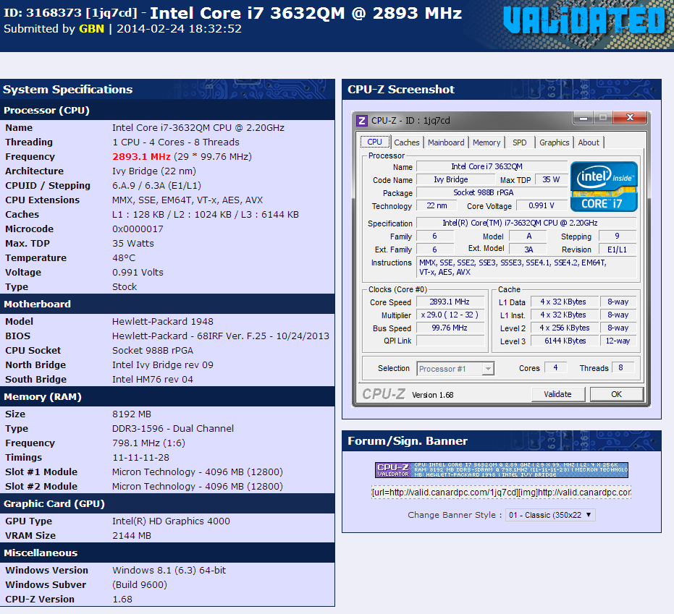Click the submission date 2014-02-24 18:32:52
This screenshot has height=614, width=674.
click(180, 29)
